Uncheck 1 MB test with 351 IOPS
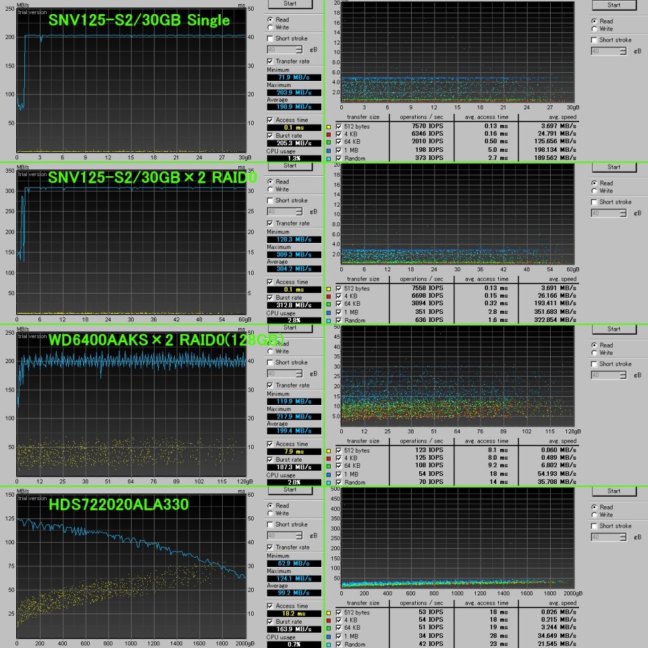The image size is (648, 648). 339,313
